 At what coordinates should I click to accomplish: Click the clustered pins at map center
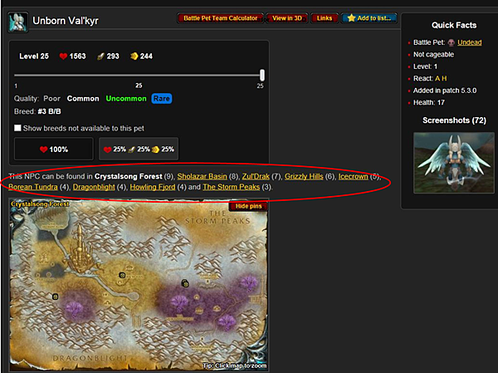click(x=185, y=283)
